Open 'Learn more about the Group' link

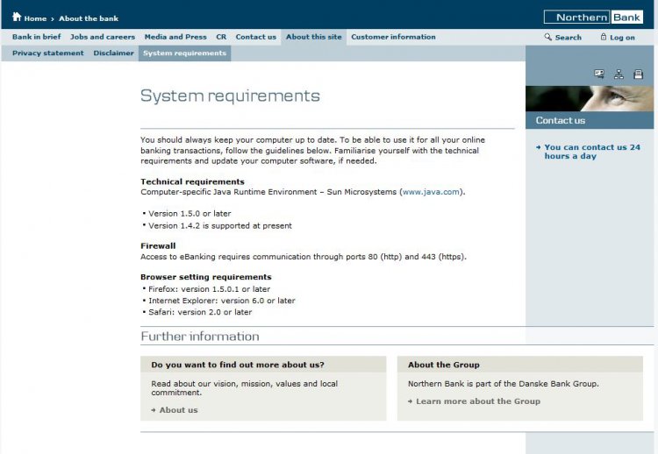coord(478,401)
